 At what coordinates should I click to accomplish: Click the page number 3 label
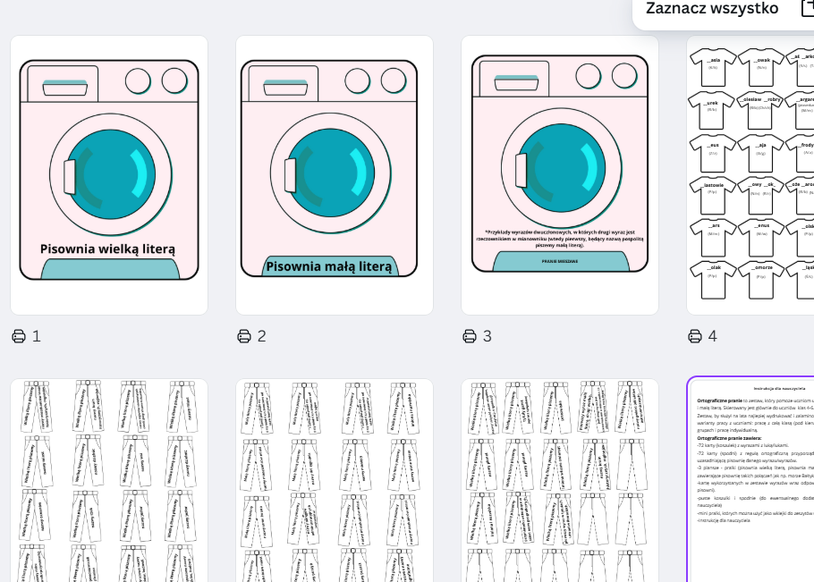point(488,336)
